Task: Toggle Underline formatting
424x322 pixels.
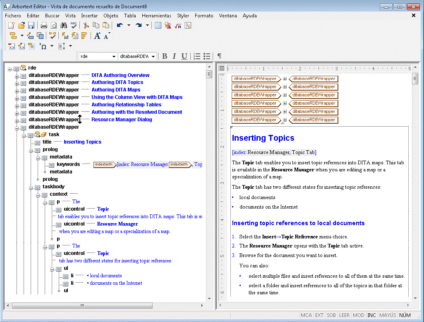Action: [x=184, y=56]
